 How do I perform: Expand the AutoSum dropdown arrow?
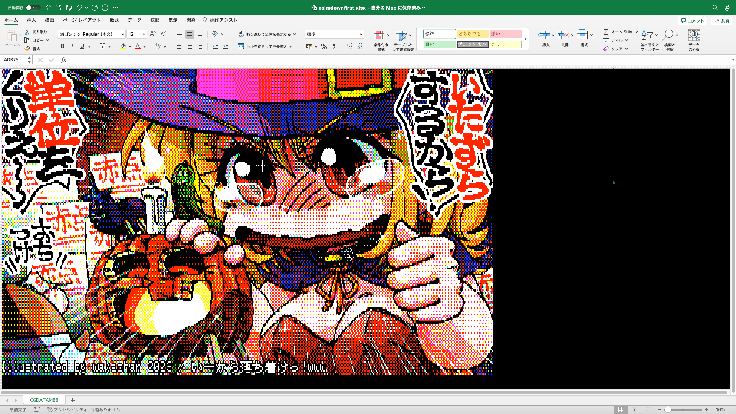click(x=637, y=32)
